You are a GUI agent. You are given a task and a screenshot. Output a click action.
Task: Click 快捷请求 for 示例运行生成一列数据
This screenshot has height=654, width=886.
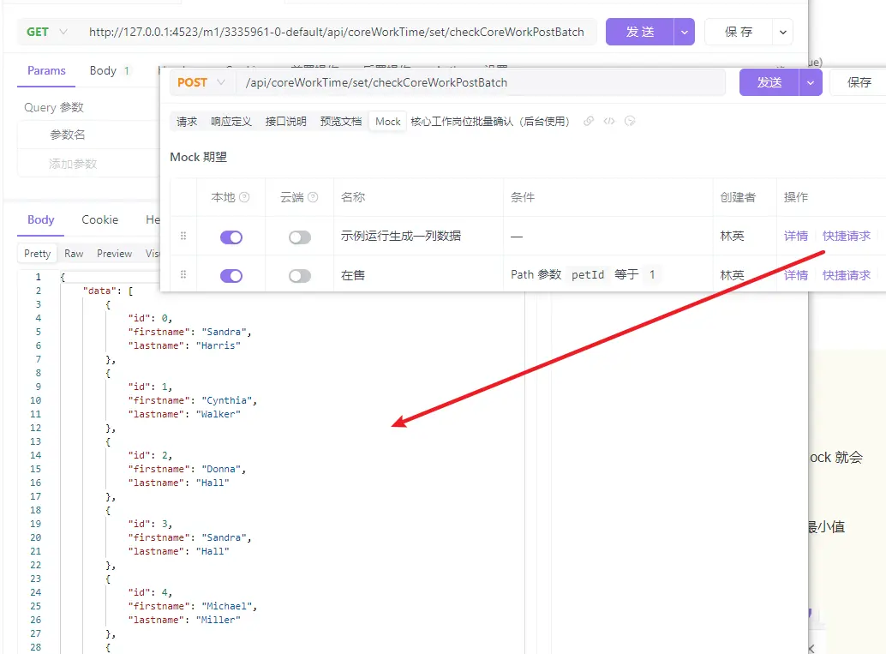coord(847,236)
